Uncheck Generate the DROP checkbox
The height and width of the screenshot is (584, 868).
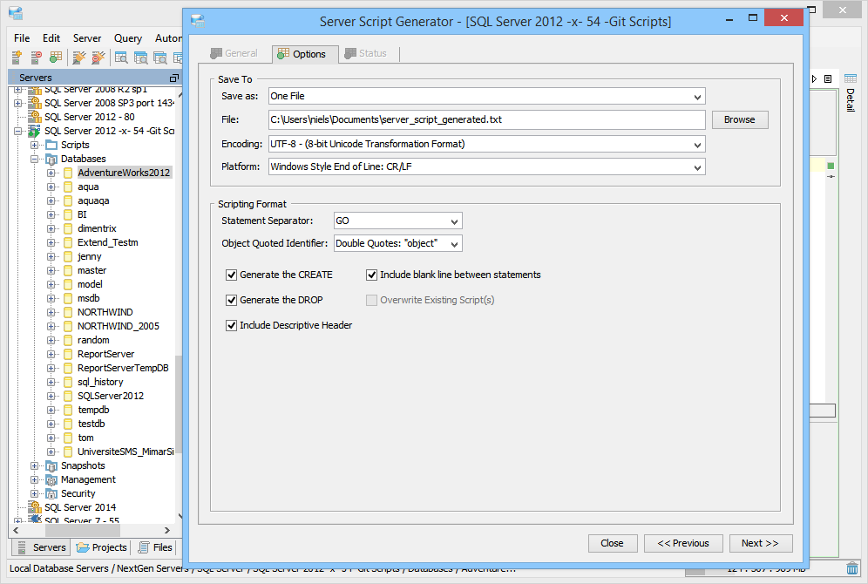pyautogui.click(x=232, y=300)
